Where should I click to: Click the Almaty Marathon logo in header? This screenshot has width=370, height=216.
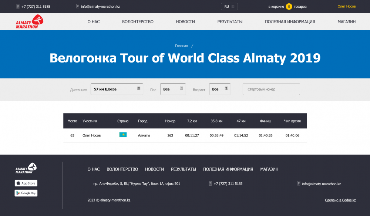29,22
